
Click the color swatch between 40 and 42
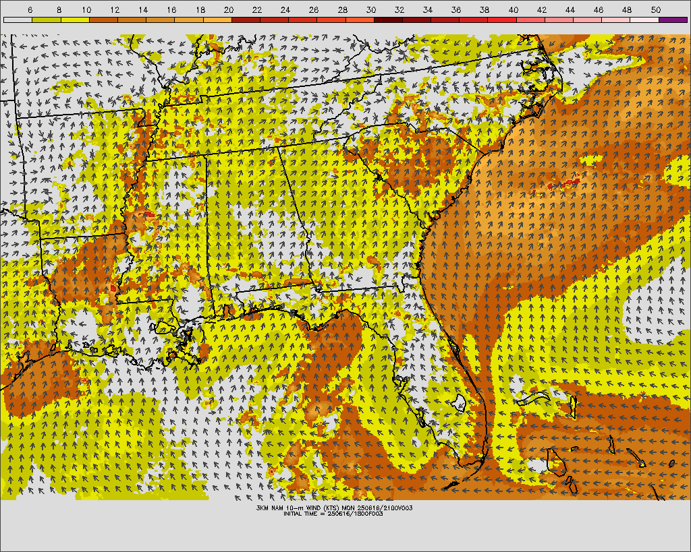click(x=531, y=20)
